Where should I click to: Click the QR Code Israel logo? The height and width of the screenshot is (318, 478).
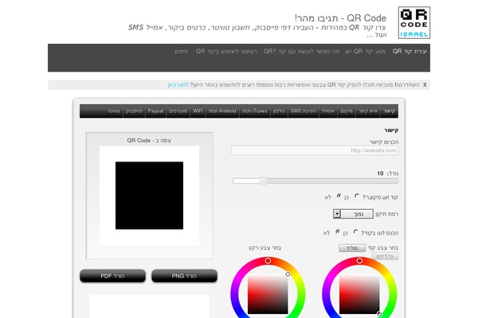414,22
